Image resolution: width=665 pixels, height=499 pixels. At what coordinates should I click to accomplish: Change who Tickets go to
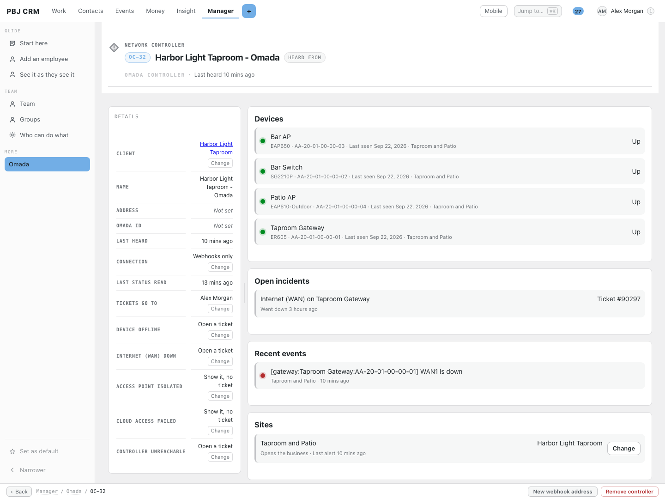[220, 309]
